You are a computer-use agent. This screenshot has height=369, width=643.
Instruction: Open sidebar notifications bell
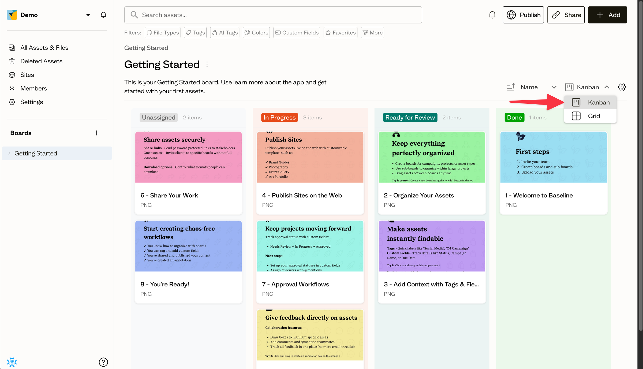103,15
